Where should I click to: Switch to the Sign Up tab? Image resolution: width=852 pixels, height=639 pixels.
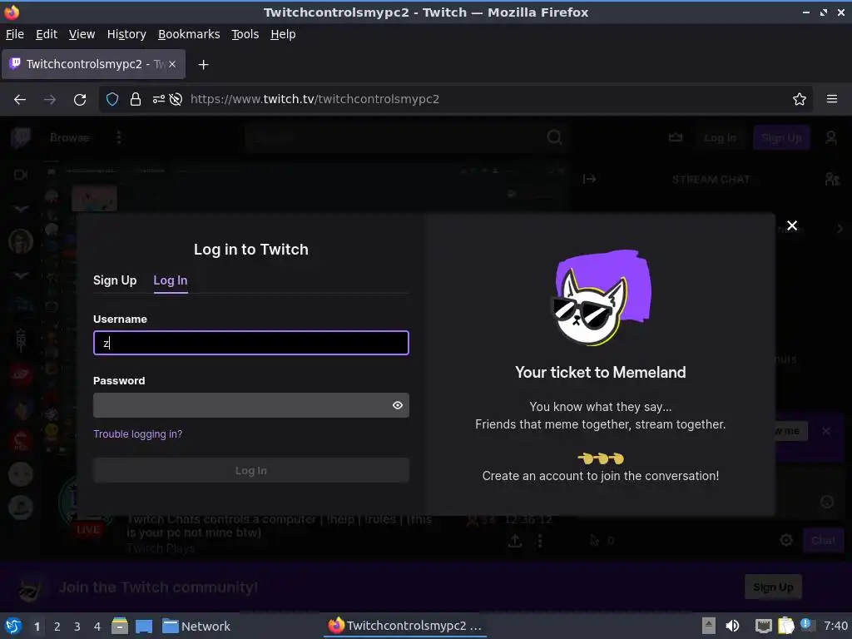[115, 280]
